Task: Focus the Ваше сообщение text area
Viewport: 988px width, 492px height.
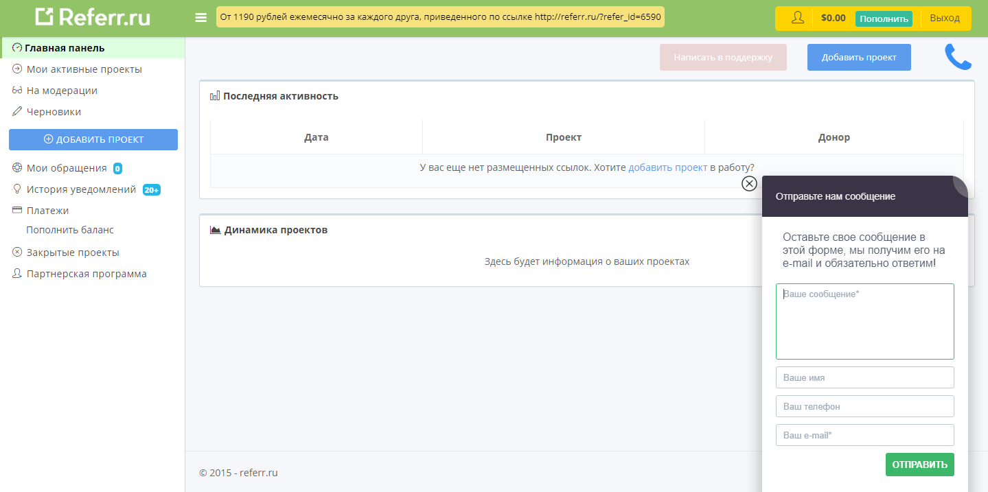Action: coord(864,321)
